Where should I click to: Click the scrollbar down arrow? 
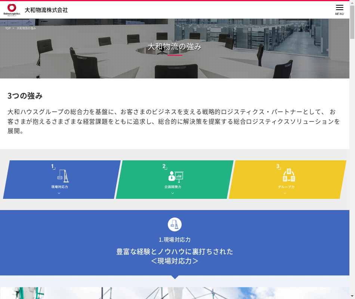point(352,296)
